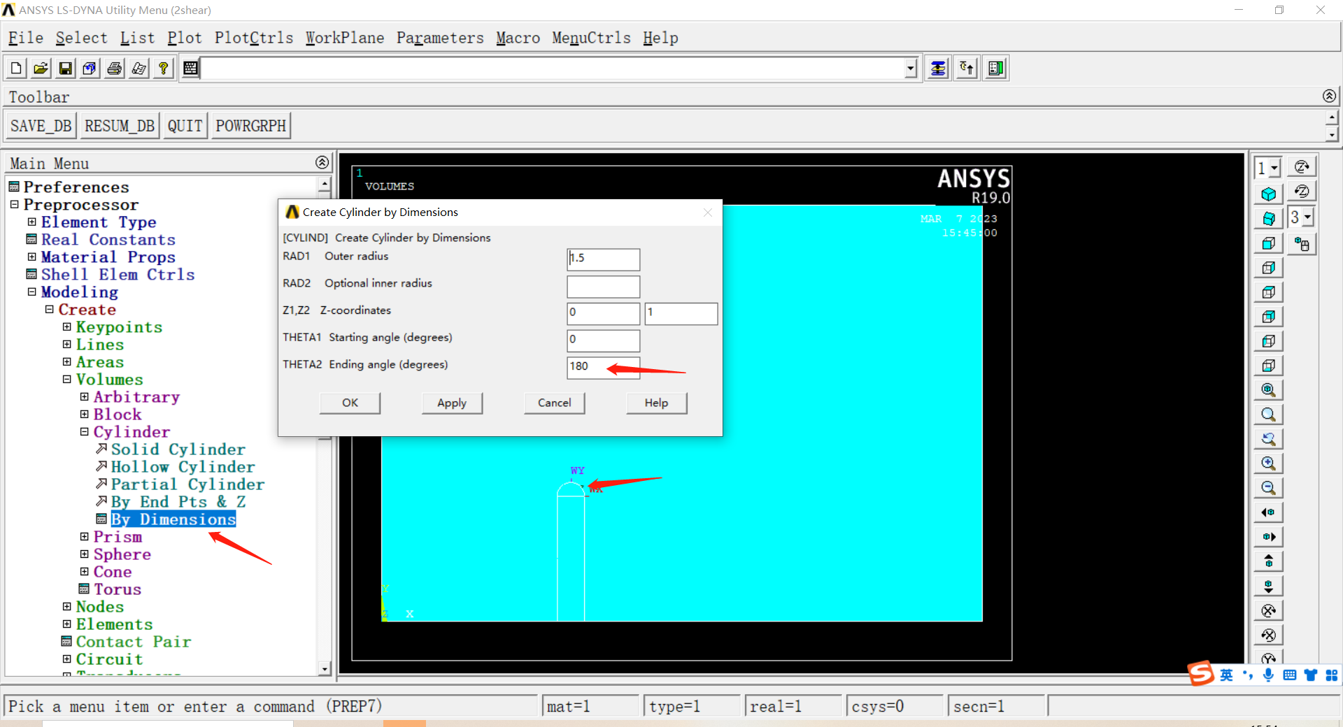Click the SAVE_DB toolbar button

point(41,126)
